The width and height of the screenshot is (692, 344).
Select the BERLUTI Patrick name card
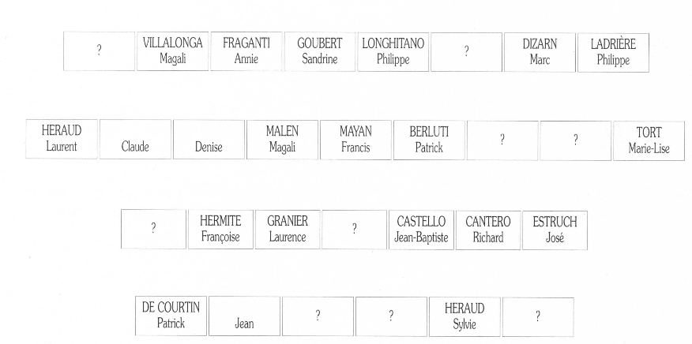pyautogui.click(x=429, y=140)
